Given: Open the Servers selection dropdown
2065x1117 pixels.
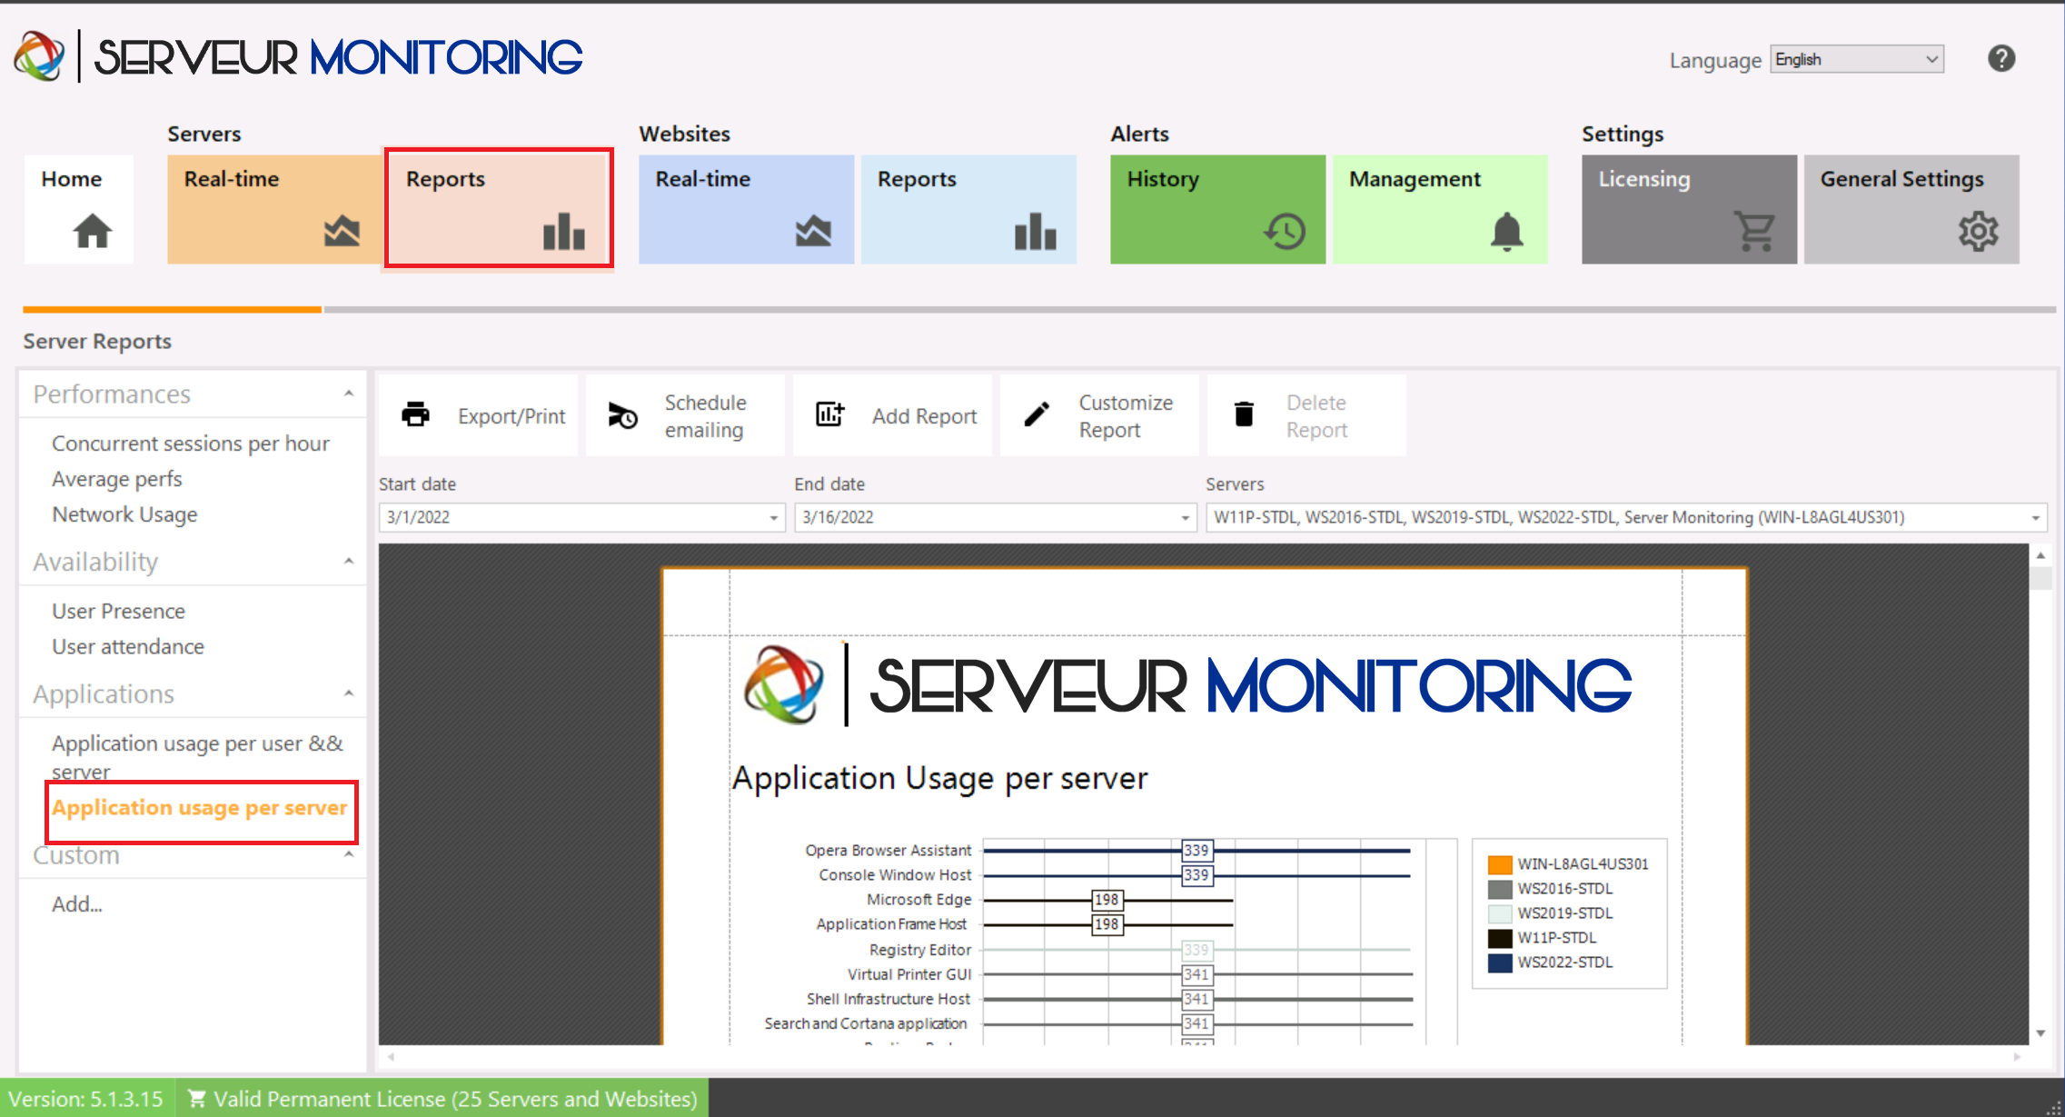Looking at the screenshot, I should 2036,518.
